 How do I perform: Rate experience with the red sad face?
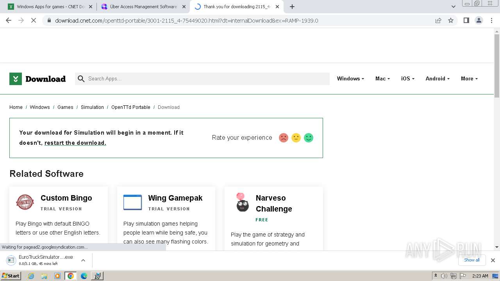pyautogui.click(x=284, y=138)
